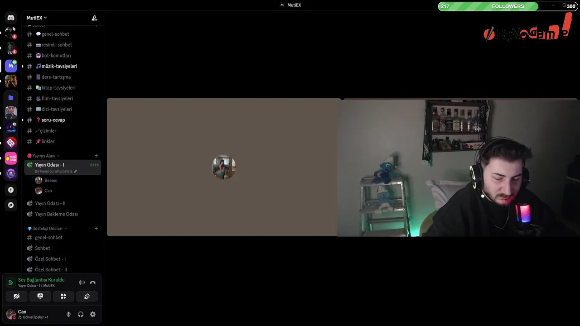The height and width of the screenshot is (326, 580).
Task: Click the green signal connection icon
Action: pos(11,283)
